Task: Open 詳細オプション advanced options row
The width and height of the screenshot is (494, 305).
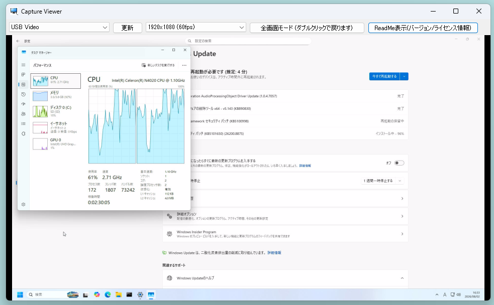Action: pyautogui.click(x=285, y=216)
